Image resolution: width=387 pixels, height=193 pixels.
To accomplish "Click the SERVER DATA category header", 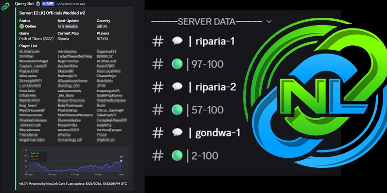I will click(207, 22).
